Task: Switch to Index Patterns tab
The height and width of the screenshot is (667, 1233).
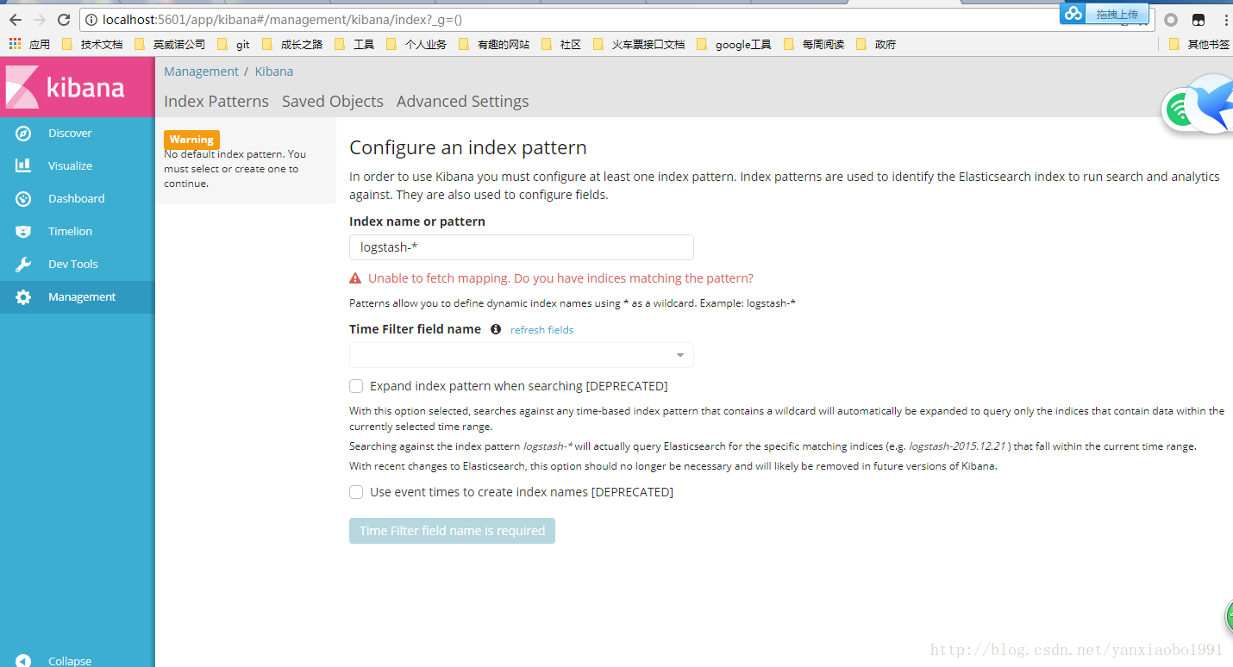Action: point(216,101)
